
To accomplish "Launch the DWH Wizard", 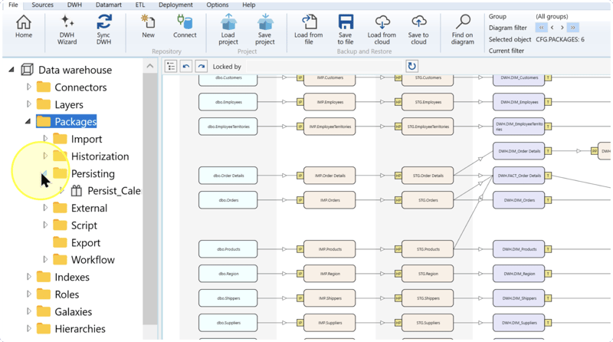I will click(x=67, y=30).
